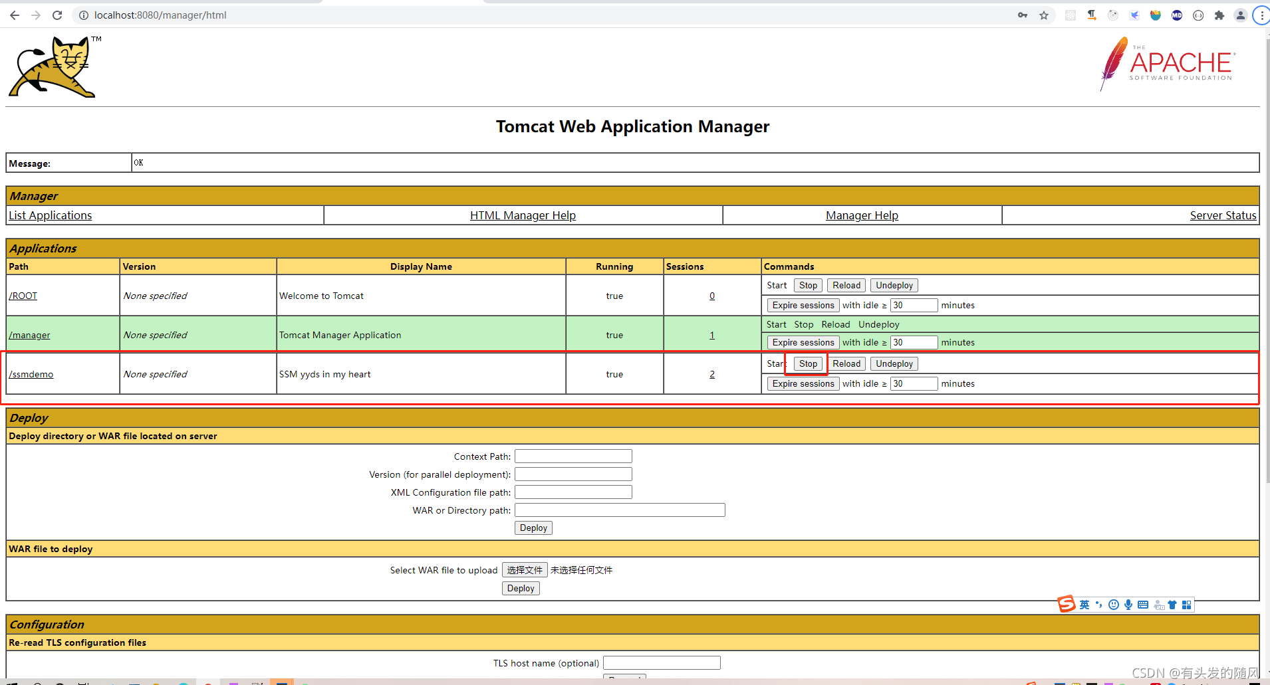The height and width of the screenshot is (685, 1270).
Task: Open the IME emoji smiley icon
Action: 1114,605
